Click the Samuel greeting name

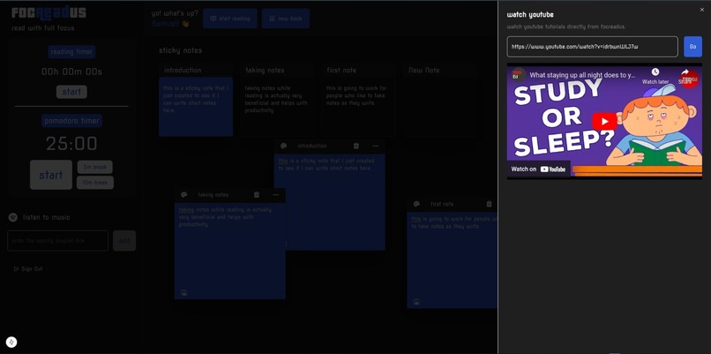click(166, 24)
